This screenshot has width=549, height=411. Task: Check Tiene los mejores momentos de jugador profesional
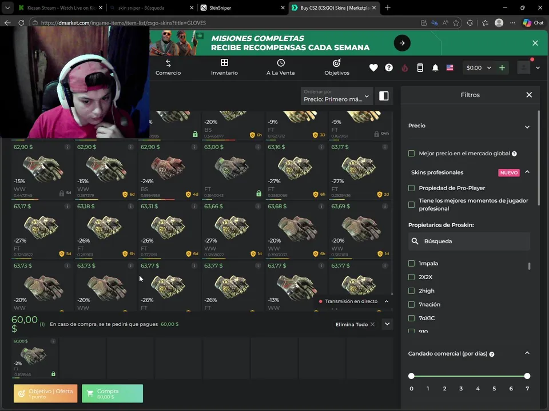tap(411, 204)
